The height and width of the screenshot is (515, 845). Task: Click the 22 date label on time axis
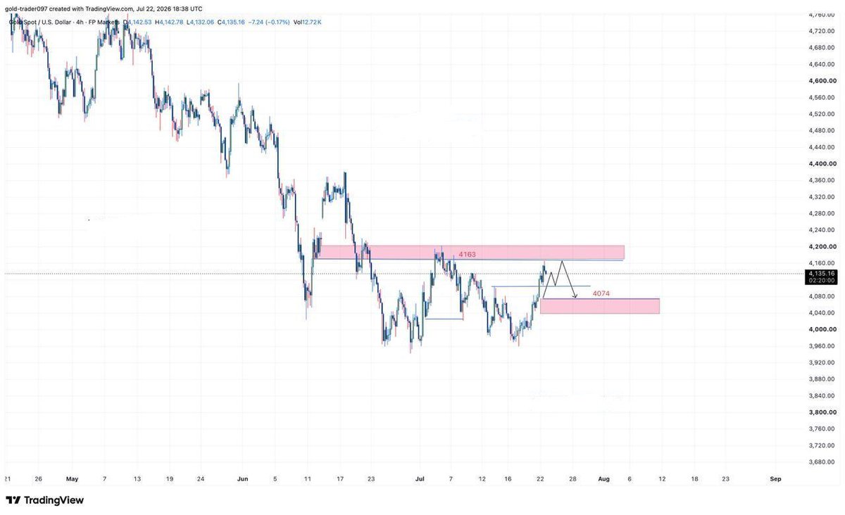(x=540, y=479)
